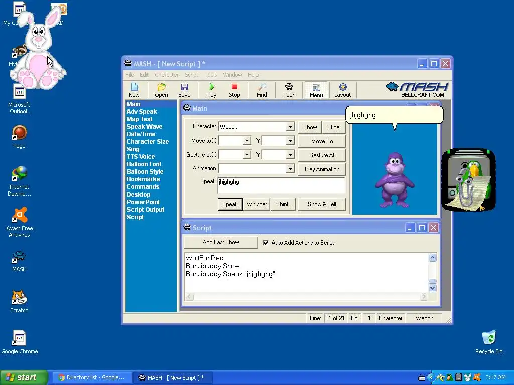Click the Windows start button

24,378
